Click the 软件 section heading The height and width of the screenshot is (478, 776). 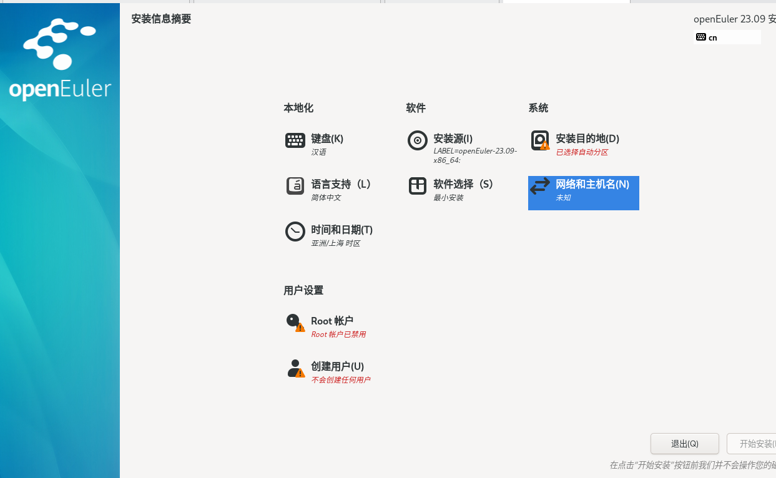(416, 108)
